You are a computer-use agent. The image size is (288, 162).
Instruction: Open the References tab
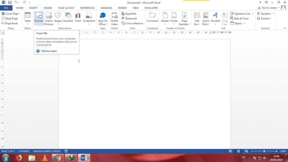(x=87, y=8)
